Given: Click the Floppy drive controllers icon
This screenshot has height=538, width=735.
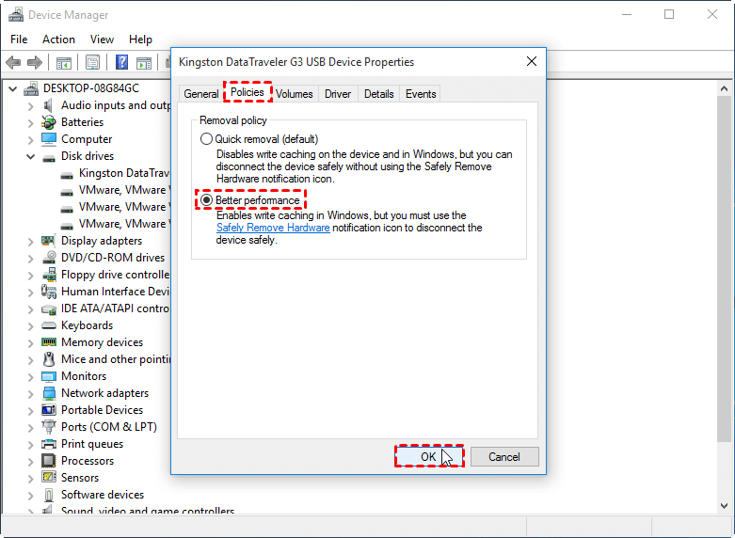Looking at the screenshot, I should [x=49, y=275].
